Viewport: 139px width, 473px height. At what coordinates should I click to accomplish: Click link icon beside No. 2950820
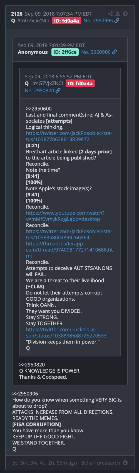[x=58, y=91]
